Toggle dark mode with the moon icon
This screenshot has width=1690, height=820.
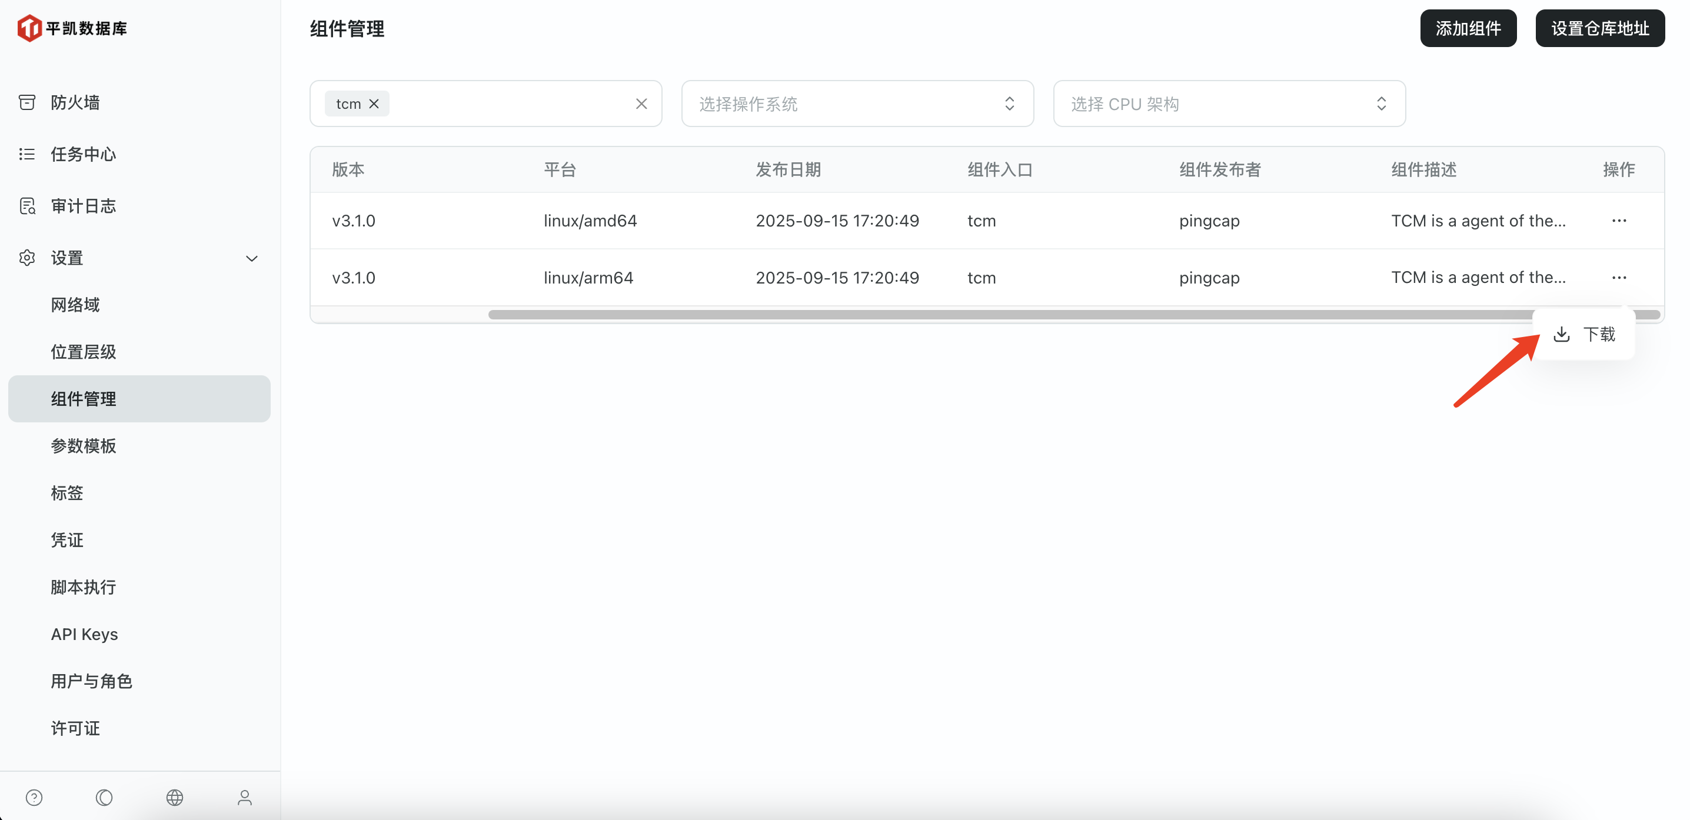[104, 797]
